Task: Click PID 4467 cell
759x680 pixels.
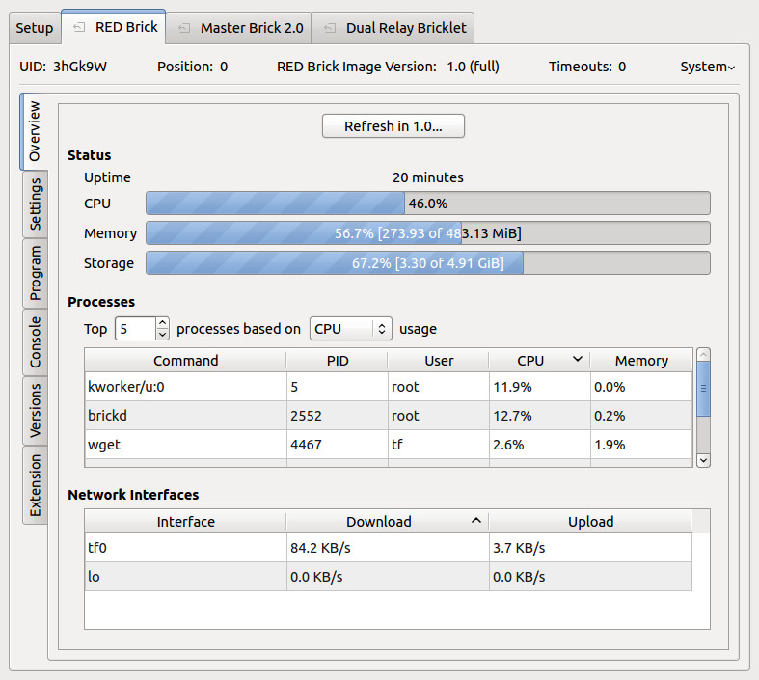Action: [338, 445]
